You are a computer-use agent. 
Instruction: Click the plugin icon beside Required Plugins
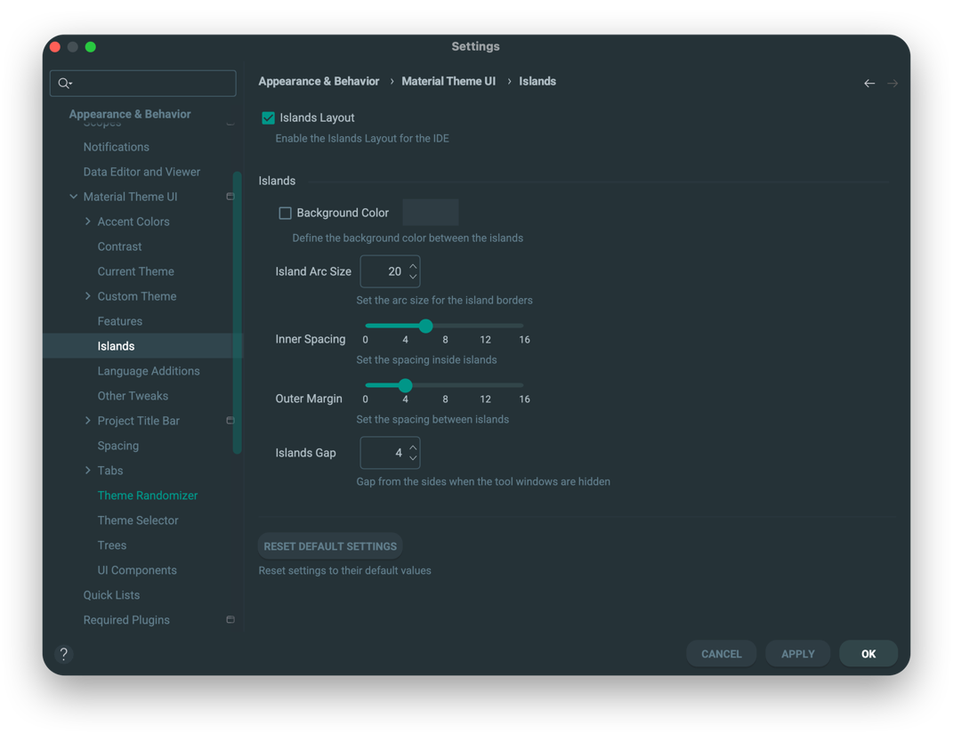pos(230,619)
